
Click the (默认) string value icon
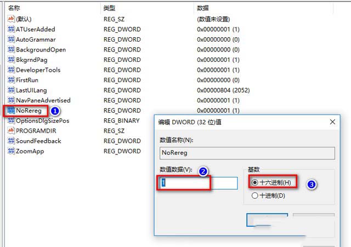pos(11,19)
